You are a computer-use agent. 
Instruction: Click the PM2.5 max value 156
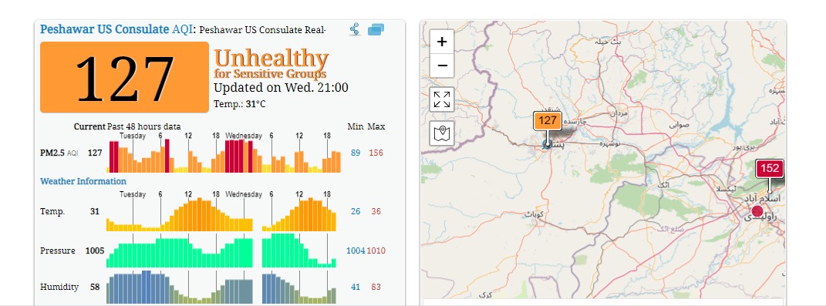tap(376, 153)
